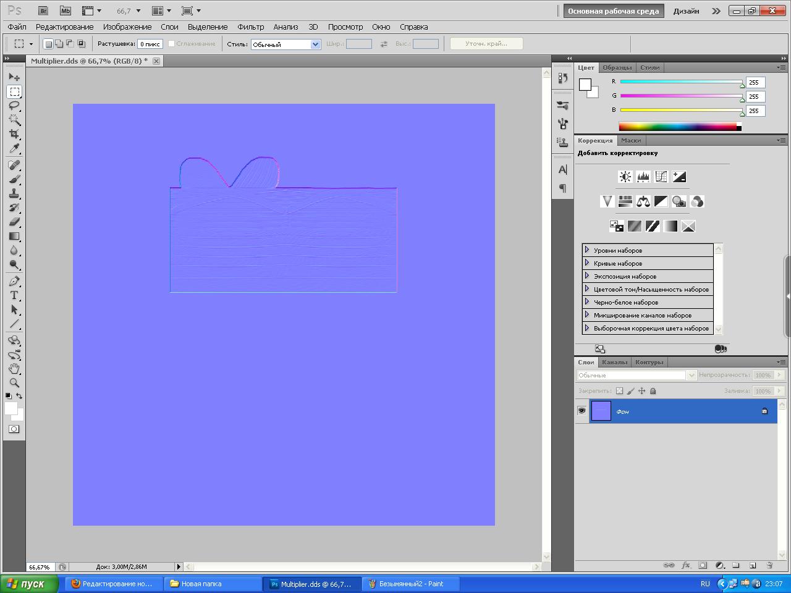Enable the Lock all option

click(x=653, y=390)
